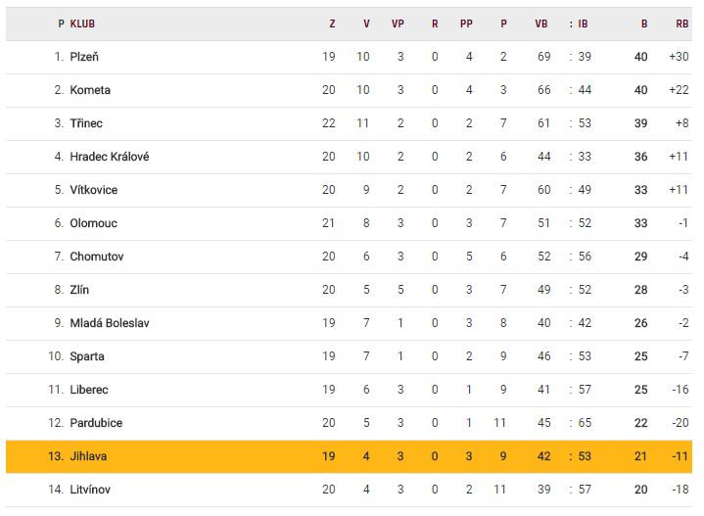Click the VB goals-for column header
This screenshot has width=704, height=516.
540,23
